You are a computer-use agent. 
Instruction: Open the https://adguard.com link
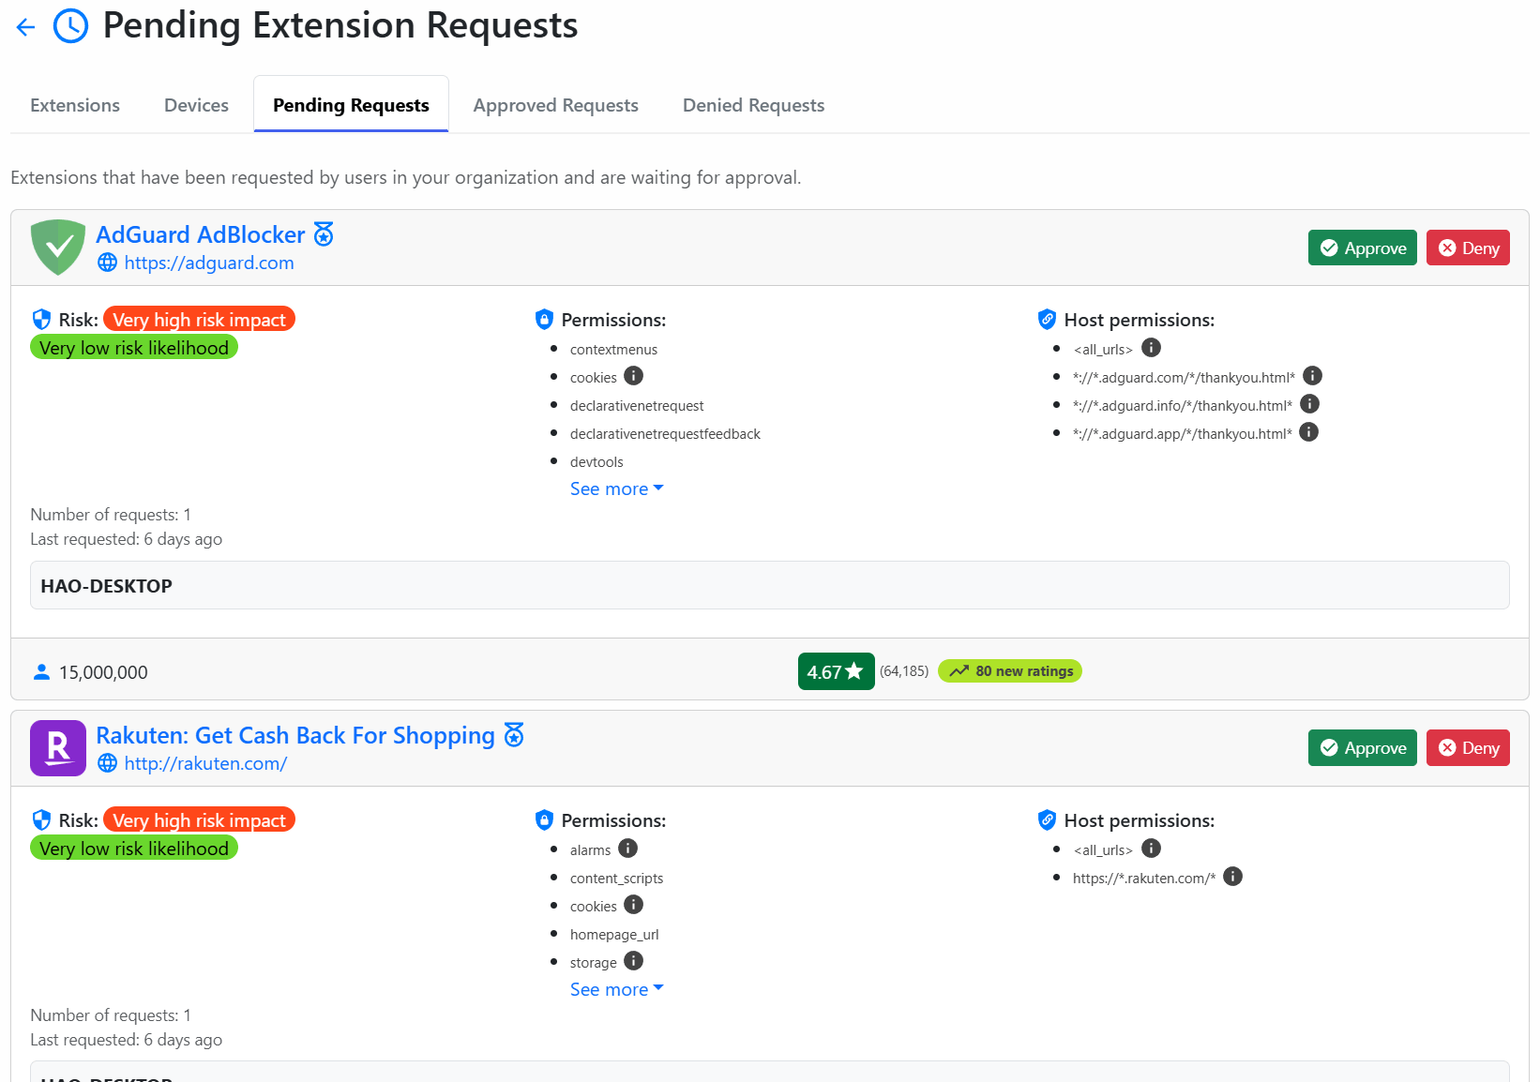tap(209, 263)
